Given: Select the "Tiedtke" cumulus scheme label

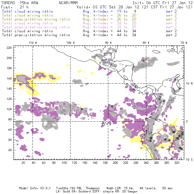Looking at the screenshot, I should 62,188.
